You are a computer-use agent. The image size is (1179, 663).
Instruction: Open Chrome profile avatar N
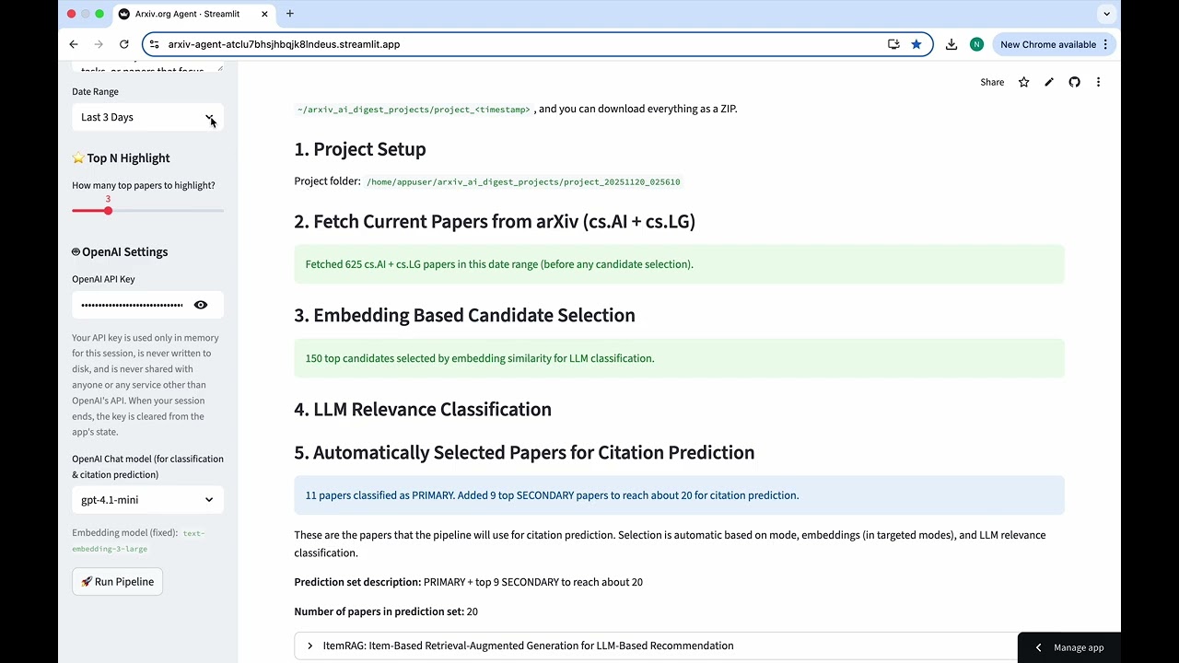tap(976, 44)
